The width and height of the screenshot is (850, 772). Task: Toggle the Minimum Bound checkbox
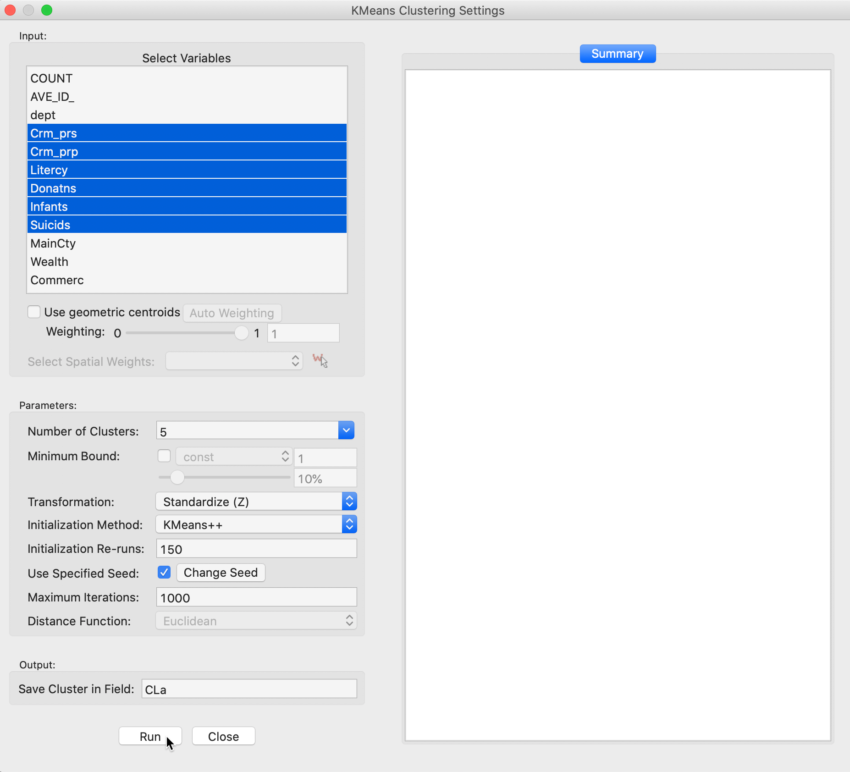pyautogui.click(x=164, y=456)
